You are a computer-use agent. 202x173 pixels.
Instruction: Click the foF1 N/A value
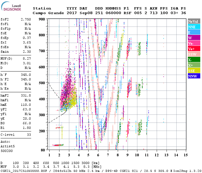[28, 24]
